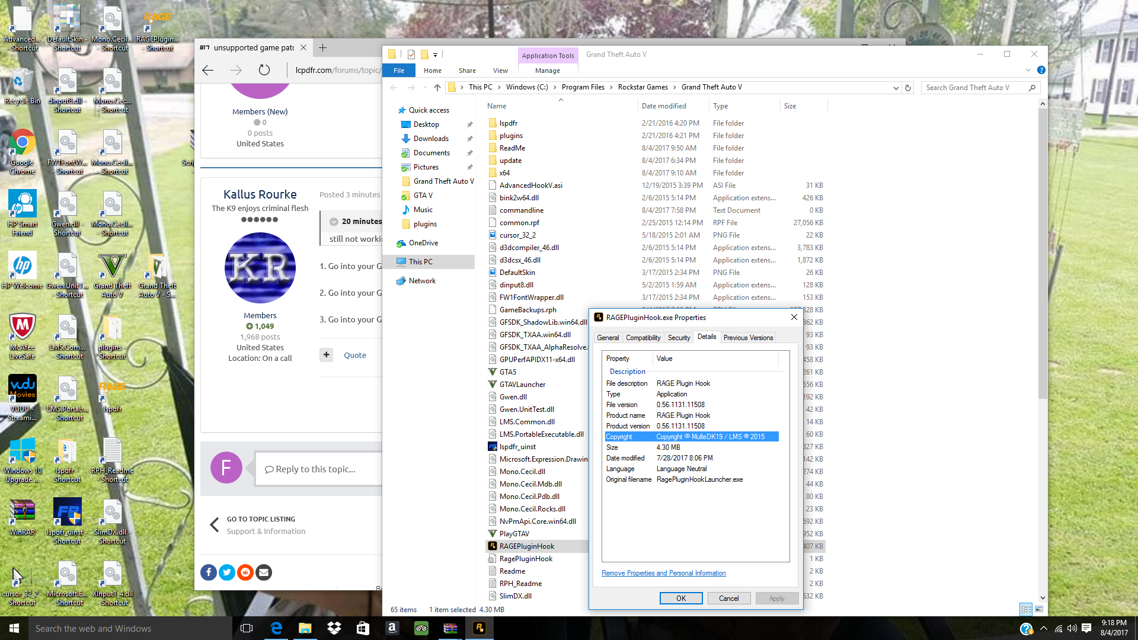Click the email share icon
The width and height of the screenshot is (1138, 640).
pos(264,572)
